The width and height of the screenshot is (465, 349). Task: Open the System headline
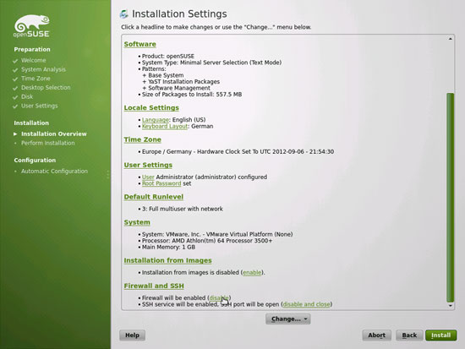pyautogui.click(x=137, y=222)
